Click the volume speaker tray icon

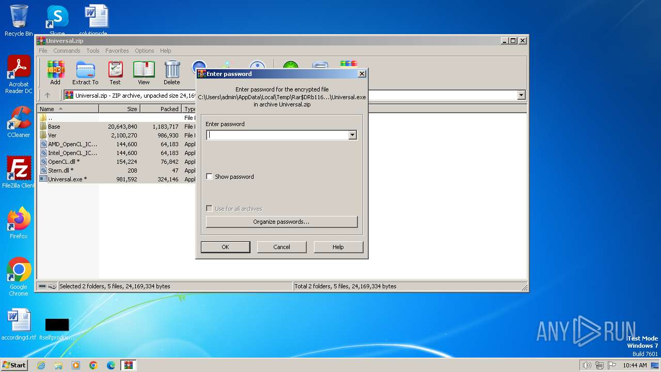point(587,365)
